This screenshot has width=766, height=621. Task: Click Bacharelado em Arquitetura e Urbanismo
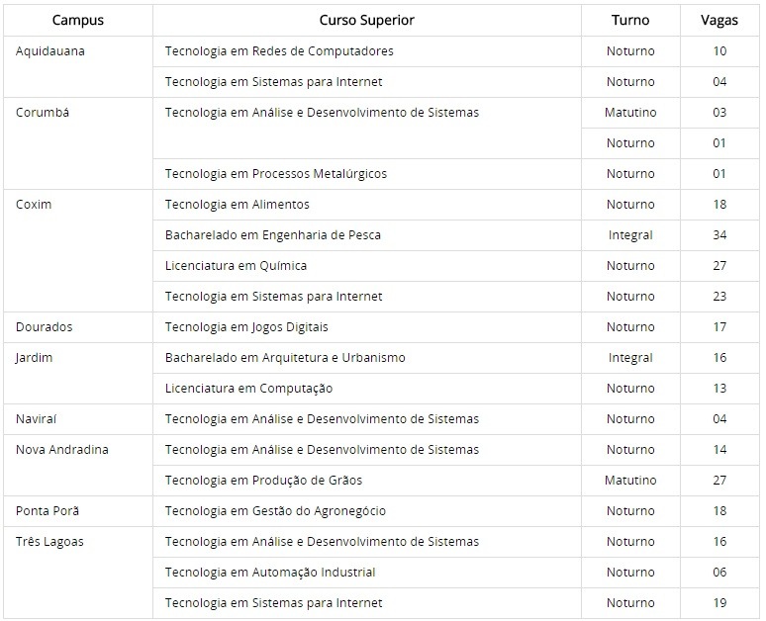pyautogui.click(x=285, y=358)
